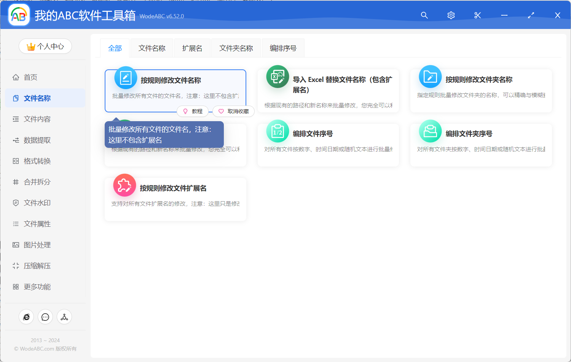Screen dimensions: 571x362
Task: Open the IE browser icon at sidebar bottom
Action: pyautogui.click(x=26, y=317)
